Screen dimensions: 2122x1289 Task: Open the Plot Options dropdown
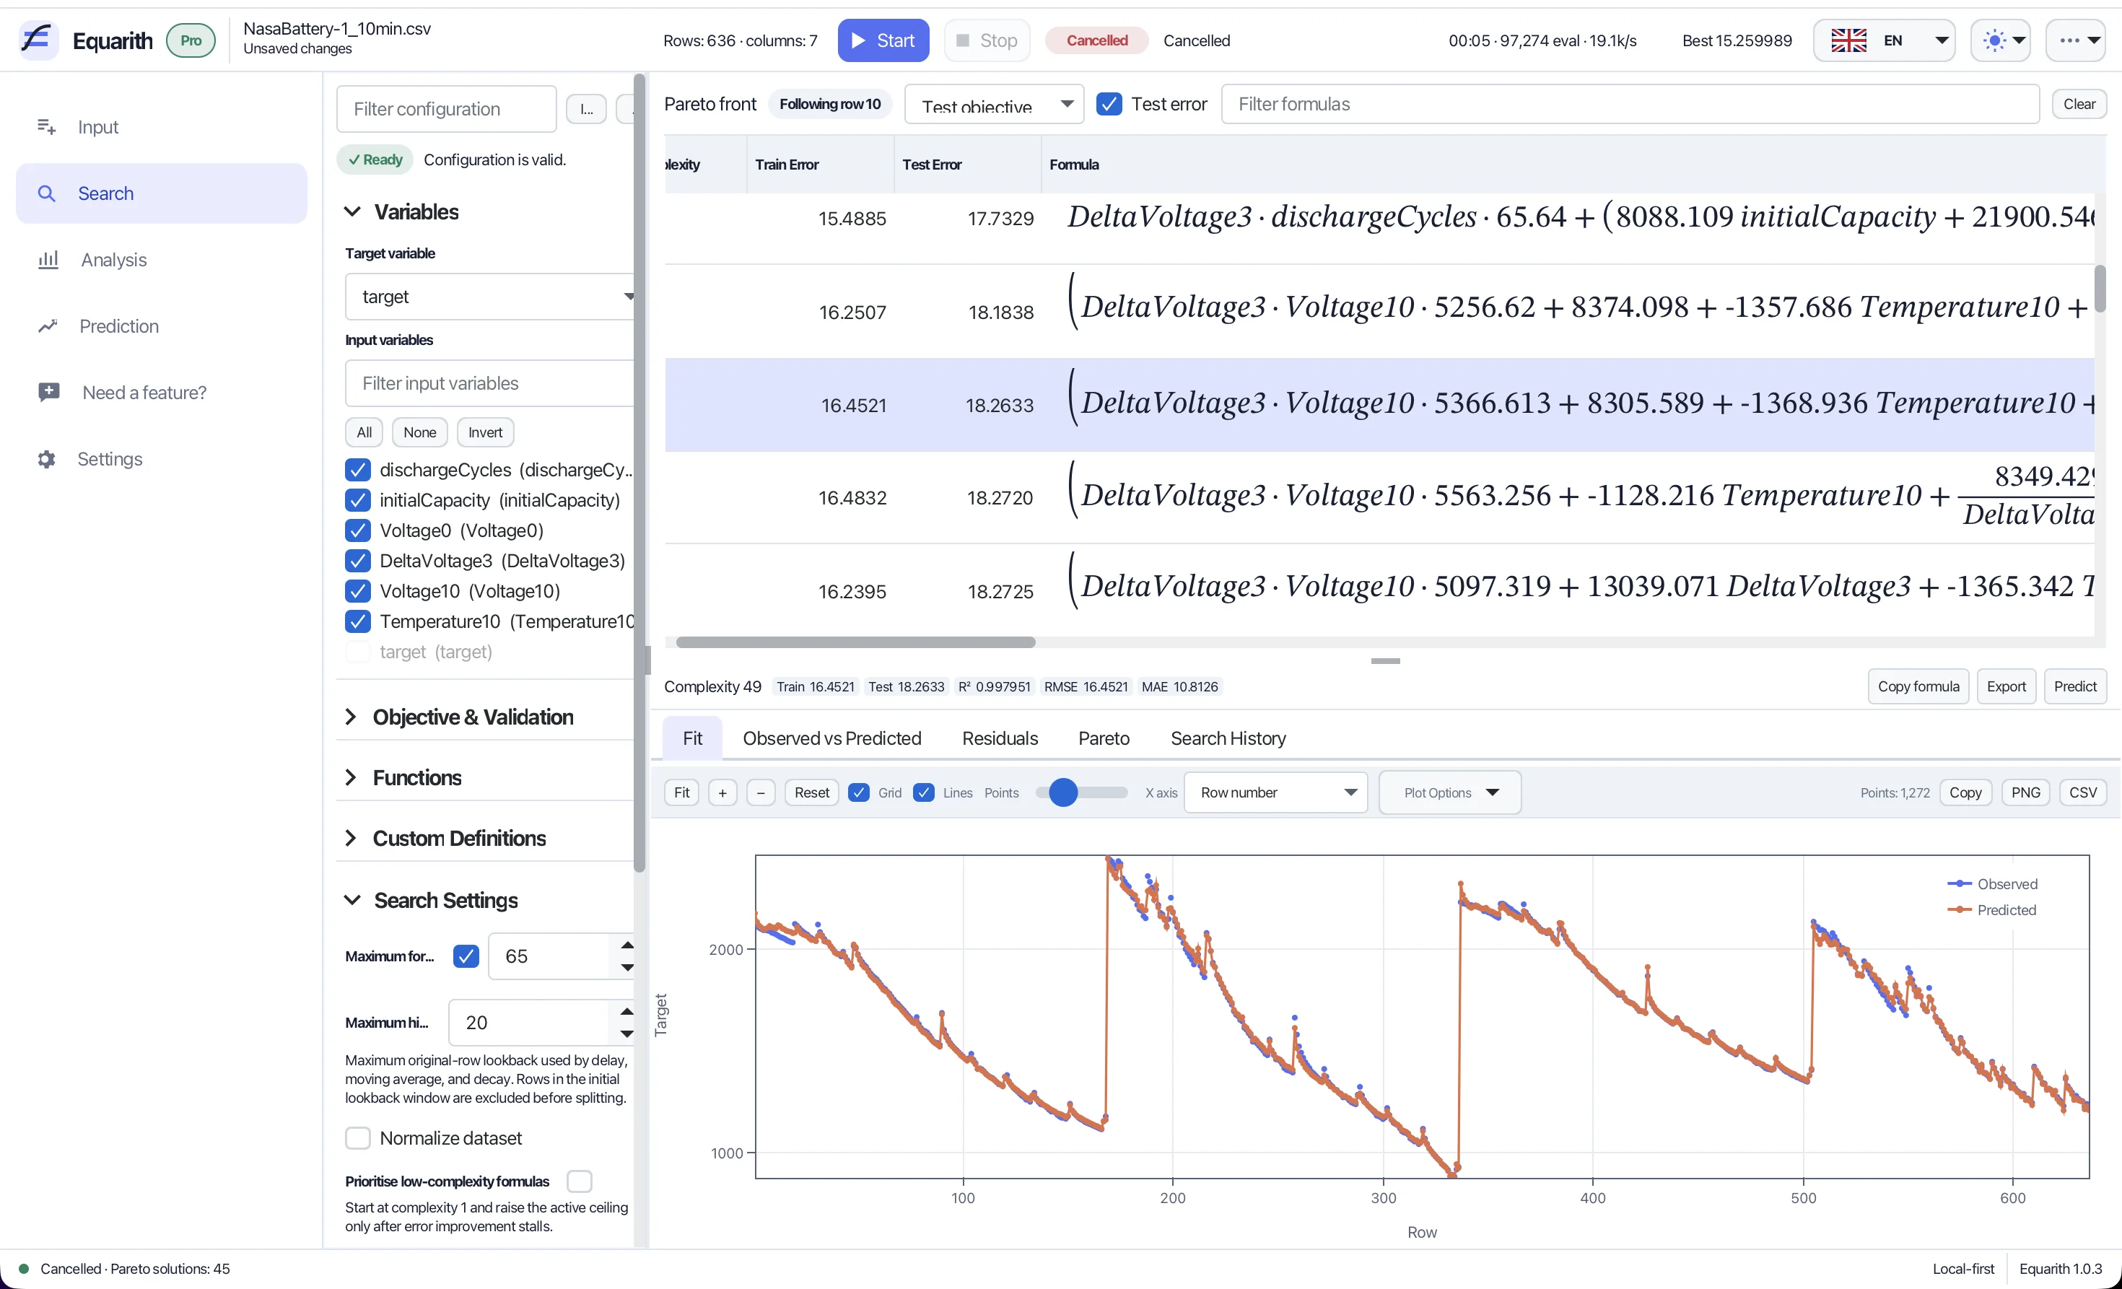click(1449, 792)
